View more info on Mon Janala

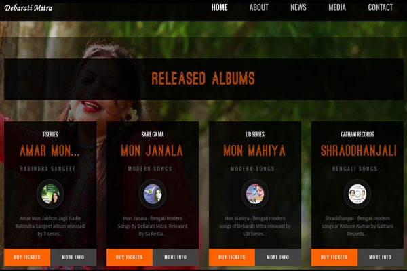coord(176,257)
